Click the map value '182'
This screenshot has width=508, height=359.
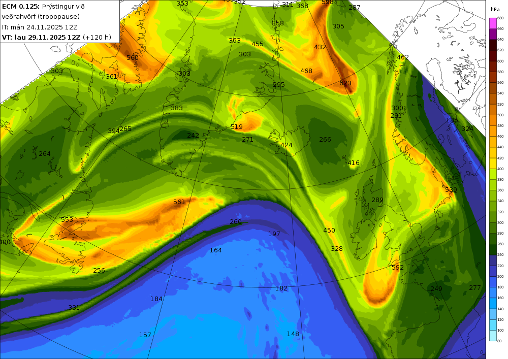[x=281, y=288]
